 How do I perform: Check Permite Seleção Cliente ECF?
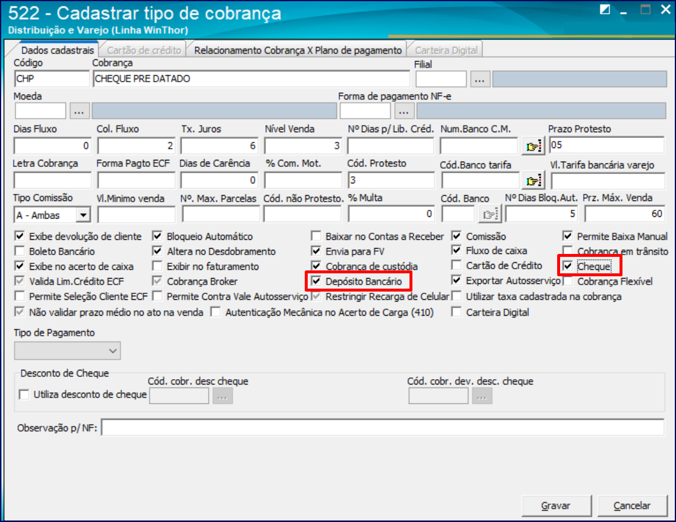pos(19,296)
